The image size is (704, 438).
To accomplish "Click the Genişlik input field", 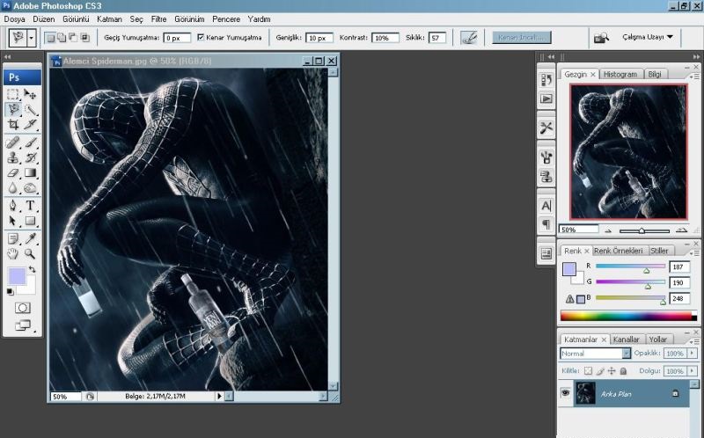I will (x=319, y=38).
